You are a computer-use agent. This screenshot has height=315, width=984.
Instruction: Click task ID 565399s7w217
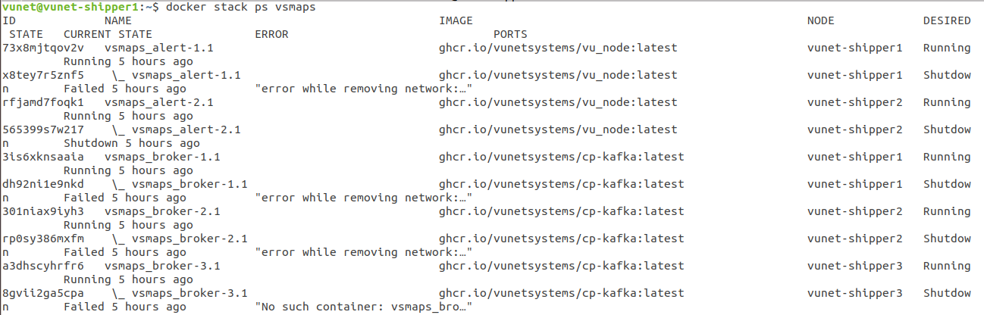point(43,129)
